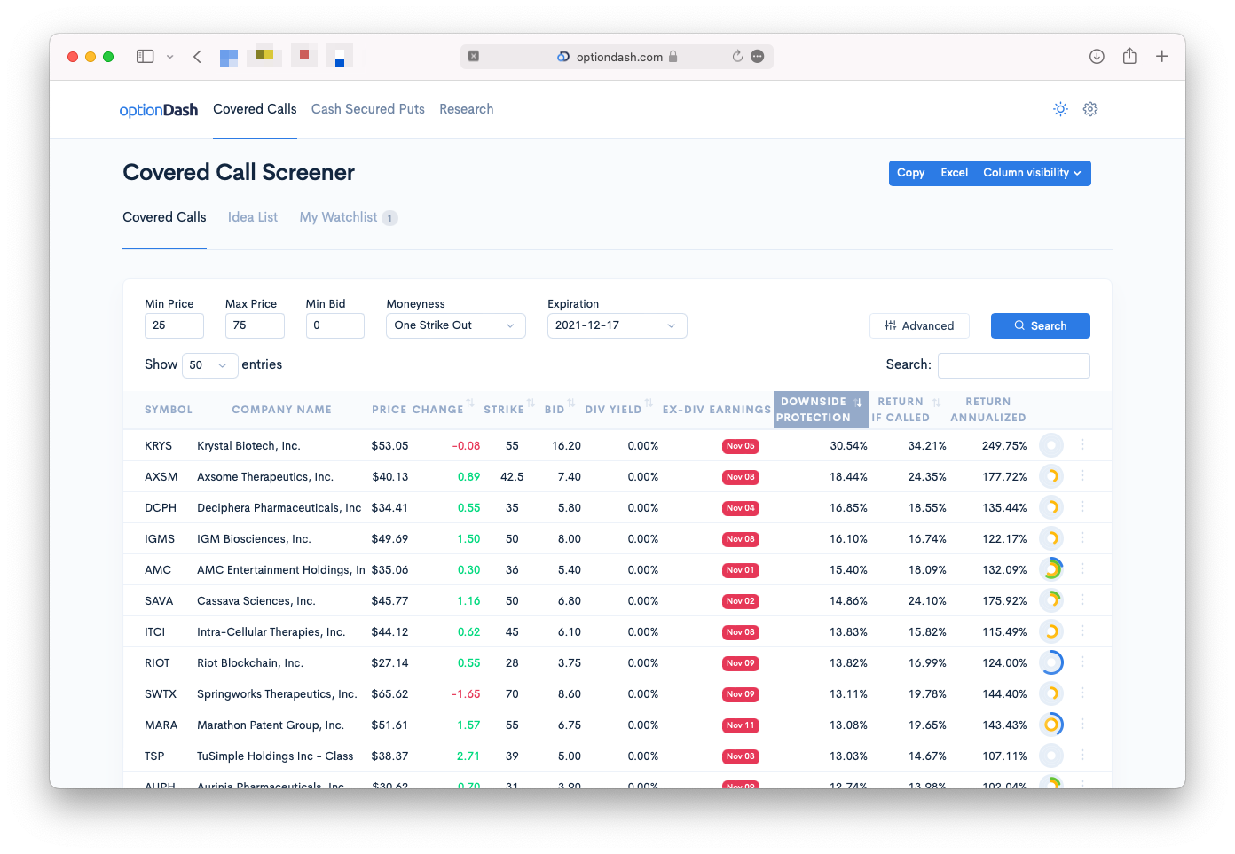Click the Nov 05 earnings badge

coord(741,446)
